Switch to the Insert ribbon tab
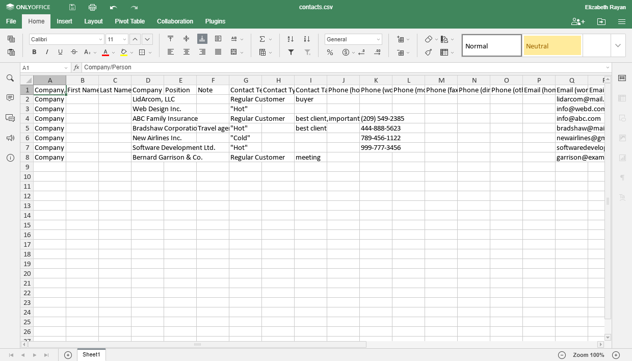Image resolution: width=632 pixels, height=361 pixels. 64,21
